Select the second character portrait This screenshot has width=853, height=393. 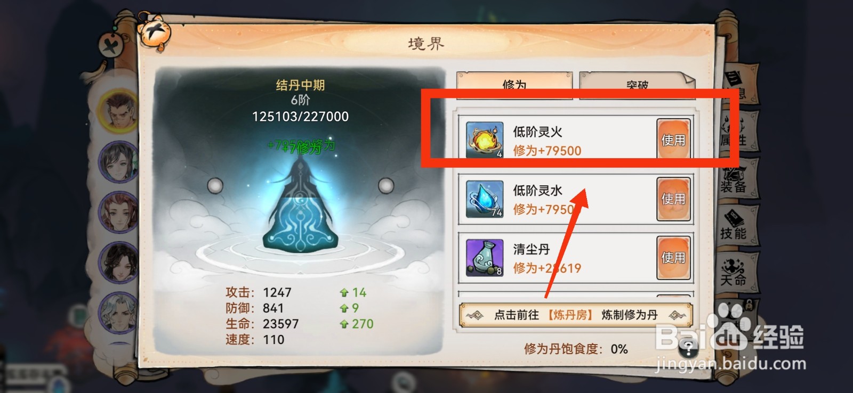pyautogui.click(x=119, y=161)
